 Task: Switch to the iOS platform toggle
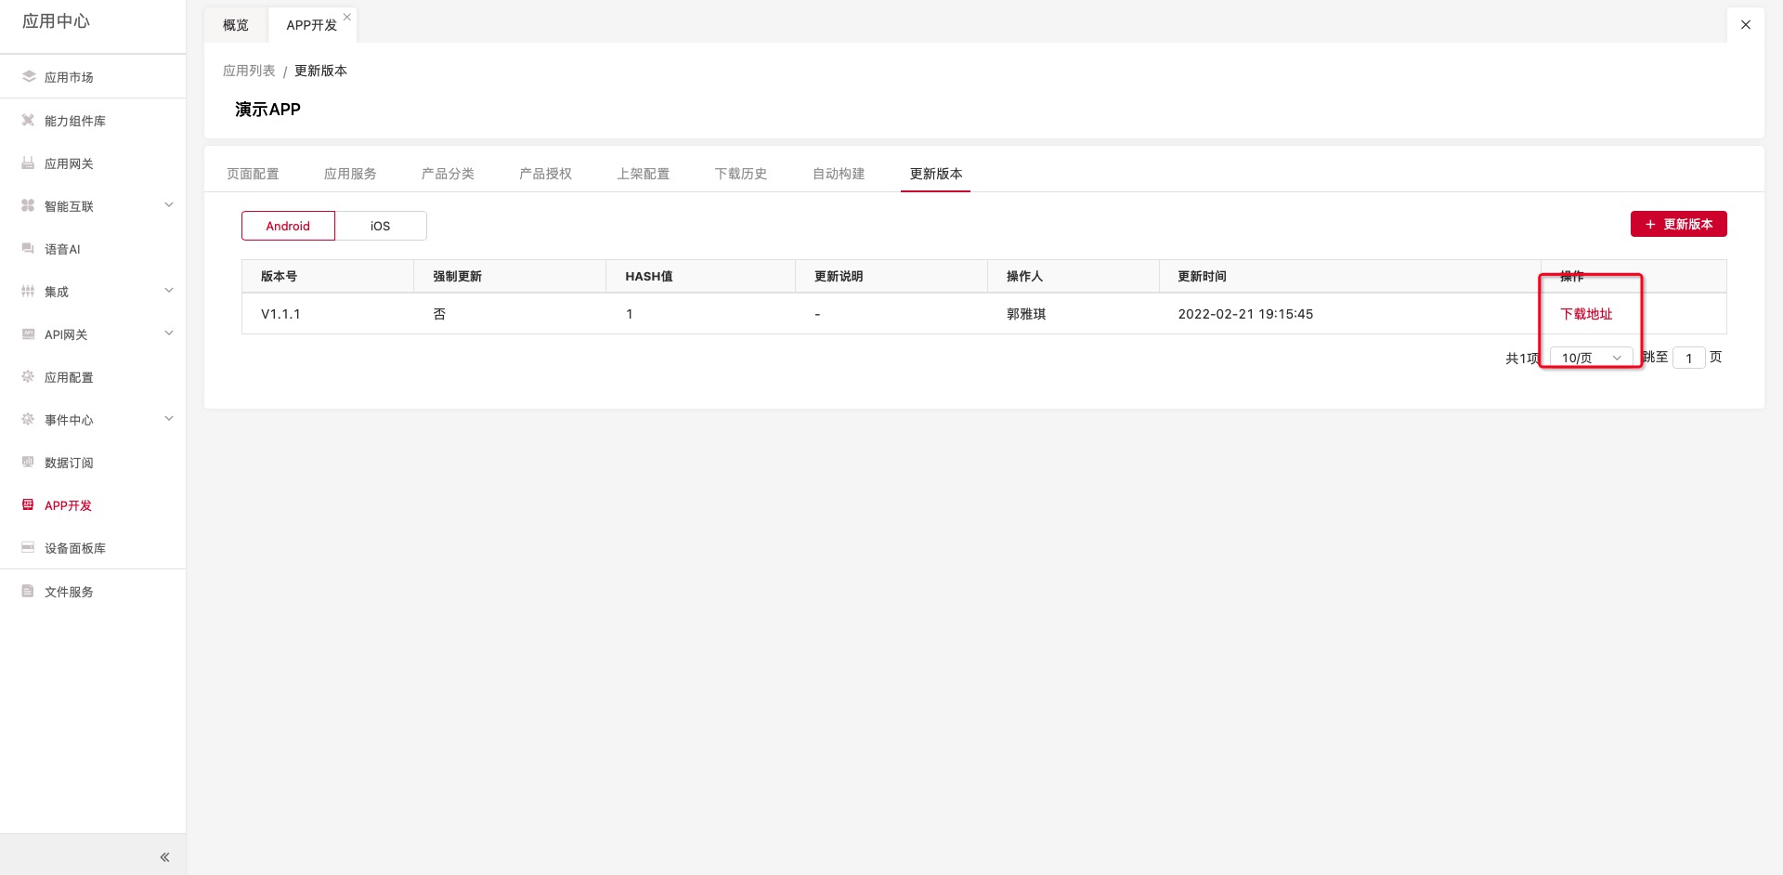381,226
